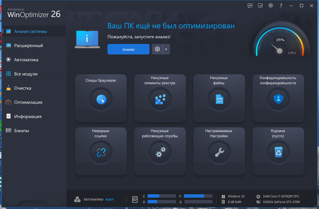Image resolution: width=319 pixels, height=209 pixels.
Task: Click drive C usage bar
Action: [162, 196]
